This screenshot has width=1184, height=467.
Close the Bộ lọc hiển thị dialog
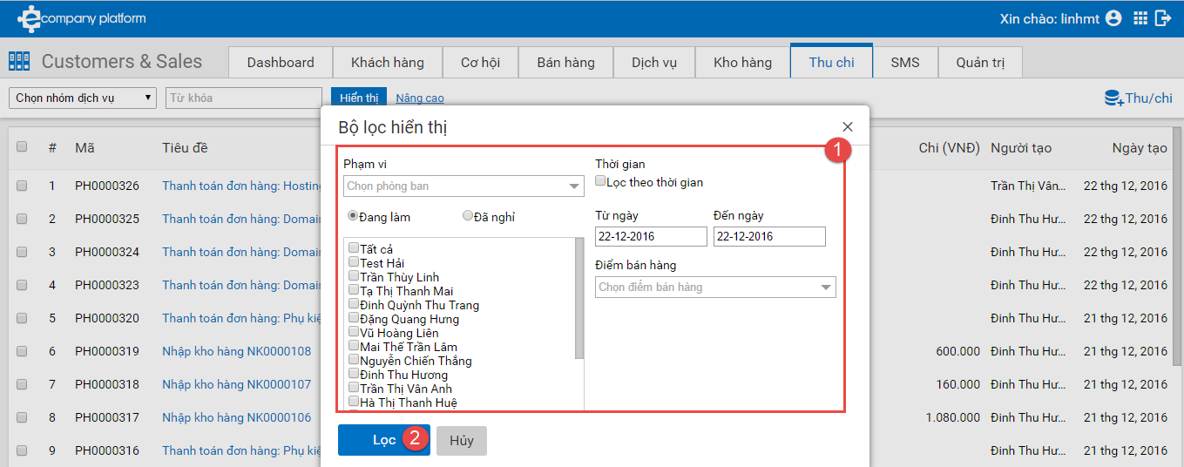click(x=848, y=127)
